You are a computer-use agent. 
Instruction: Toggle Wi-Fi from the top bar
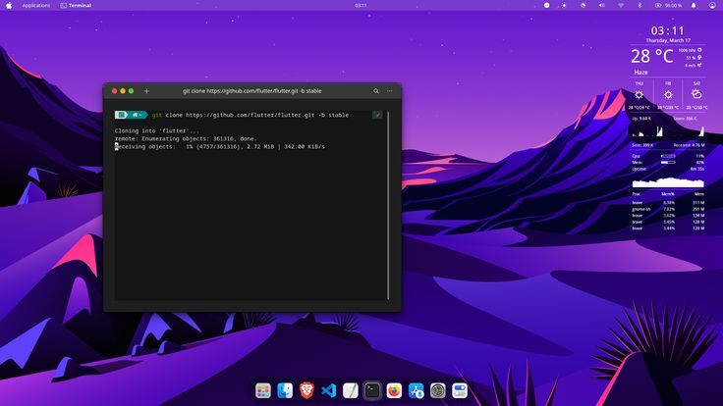coord(621,5)
